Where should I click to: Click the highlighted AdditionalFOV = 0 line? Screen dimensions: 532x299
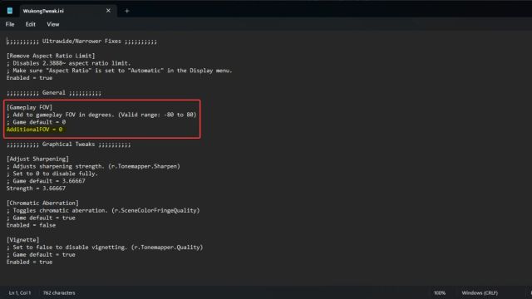click(35, 130)
